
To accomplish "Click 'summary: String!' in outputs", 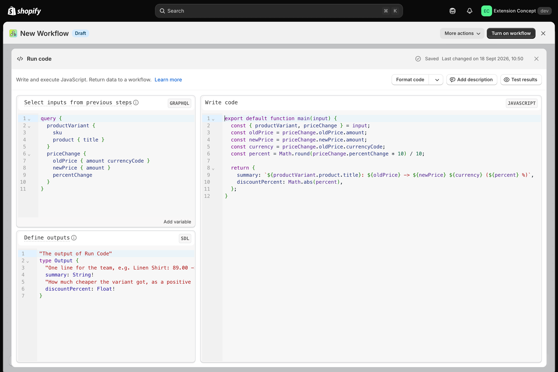I will click(69, 275).
